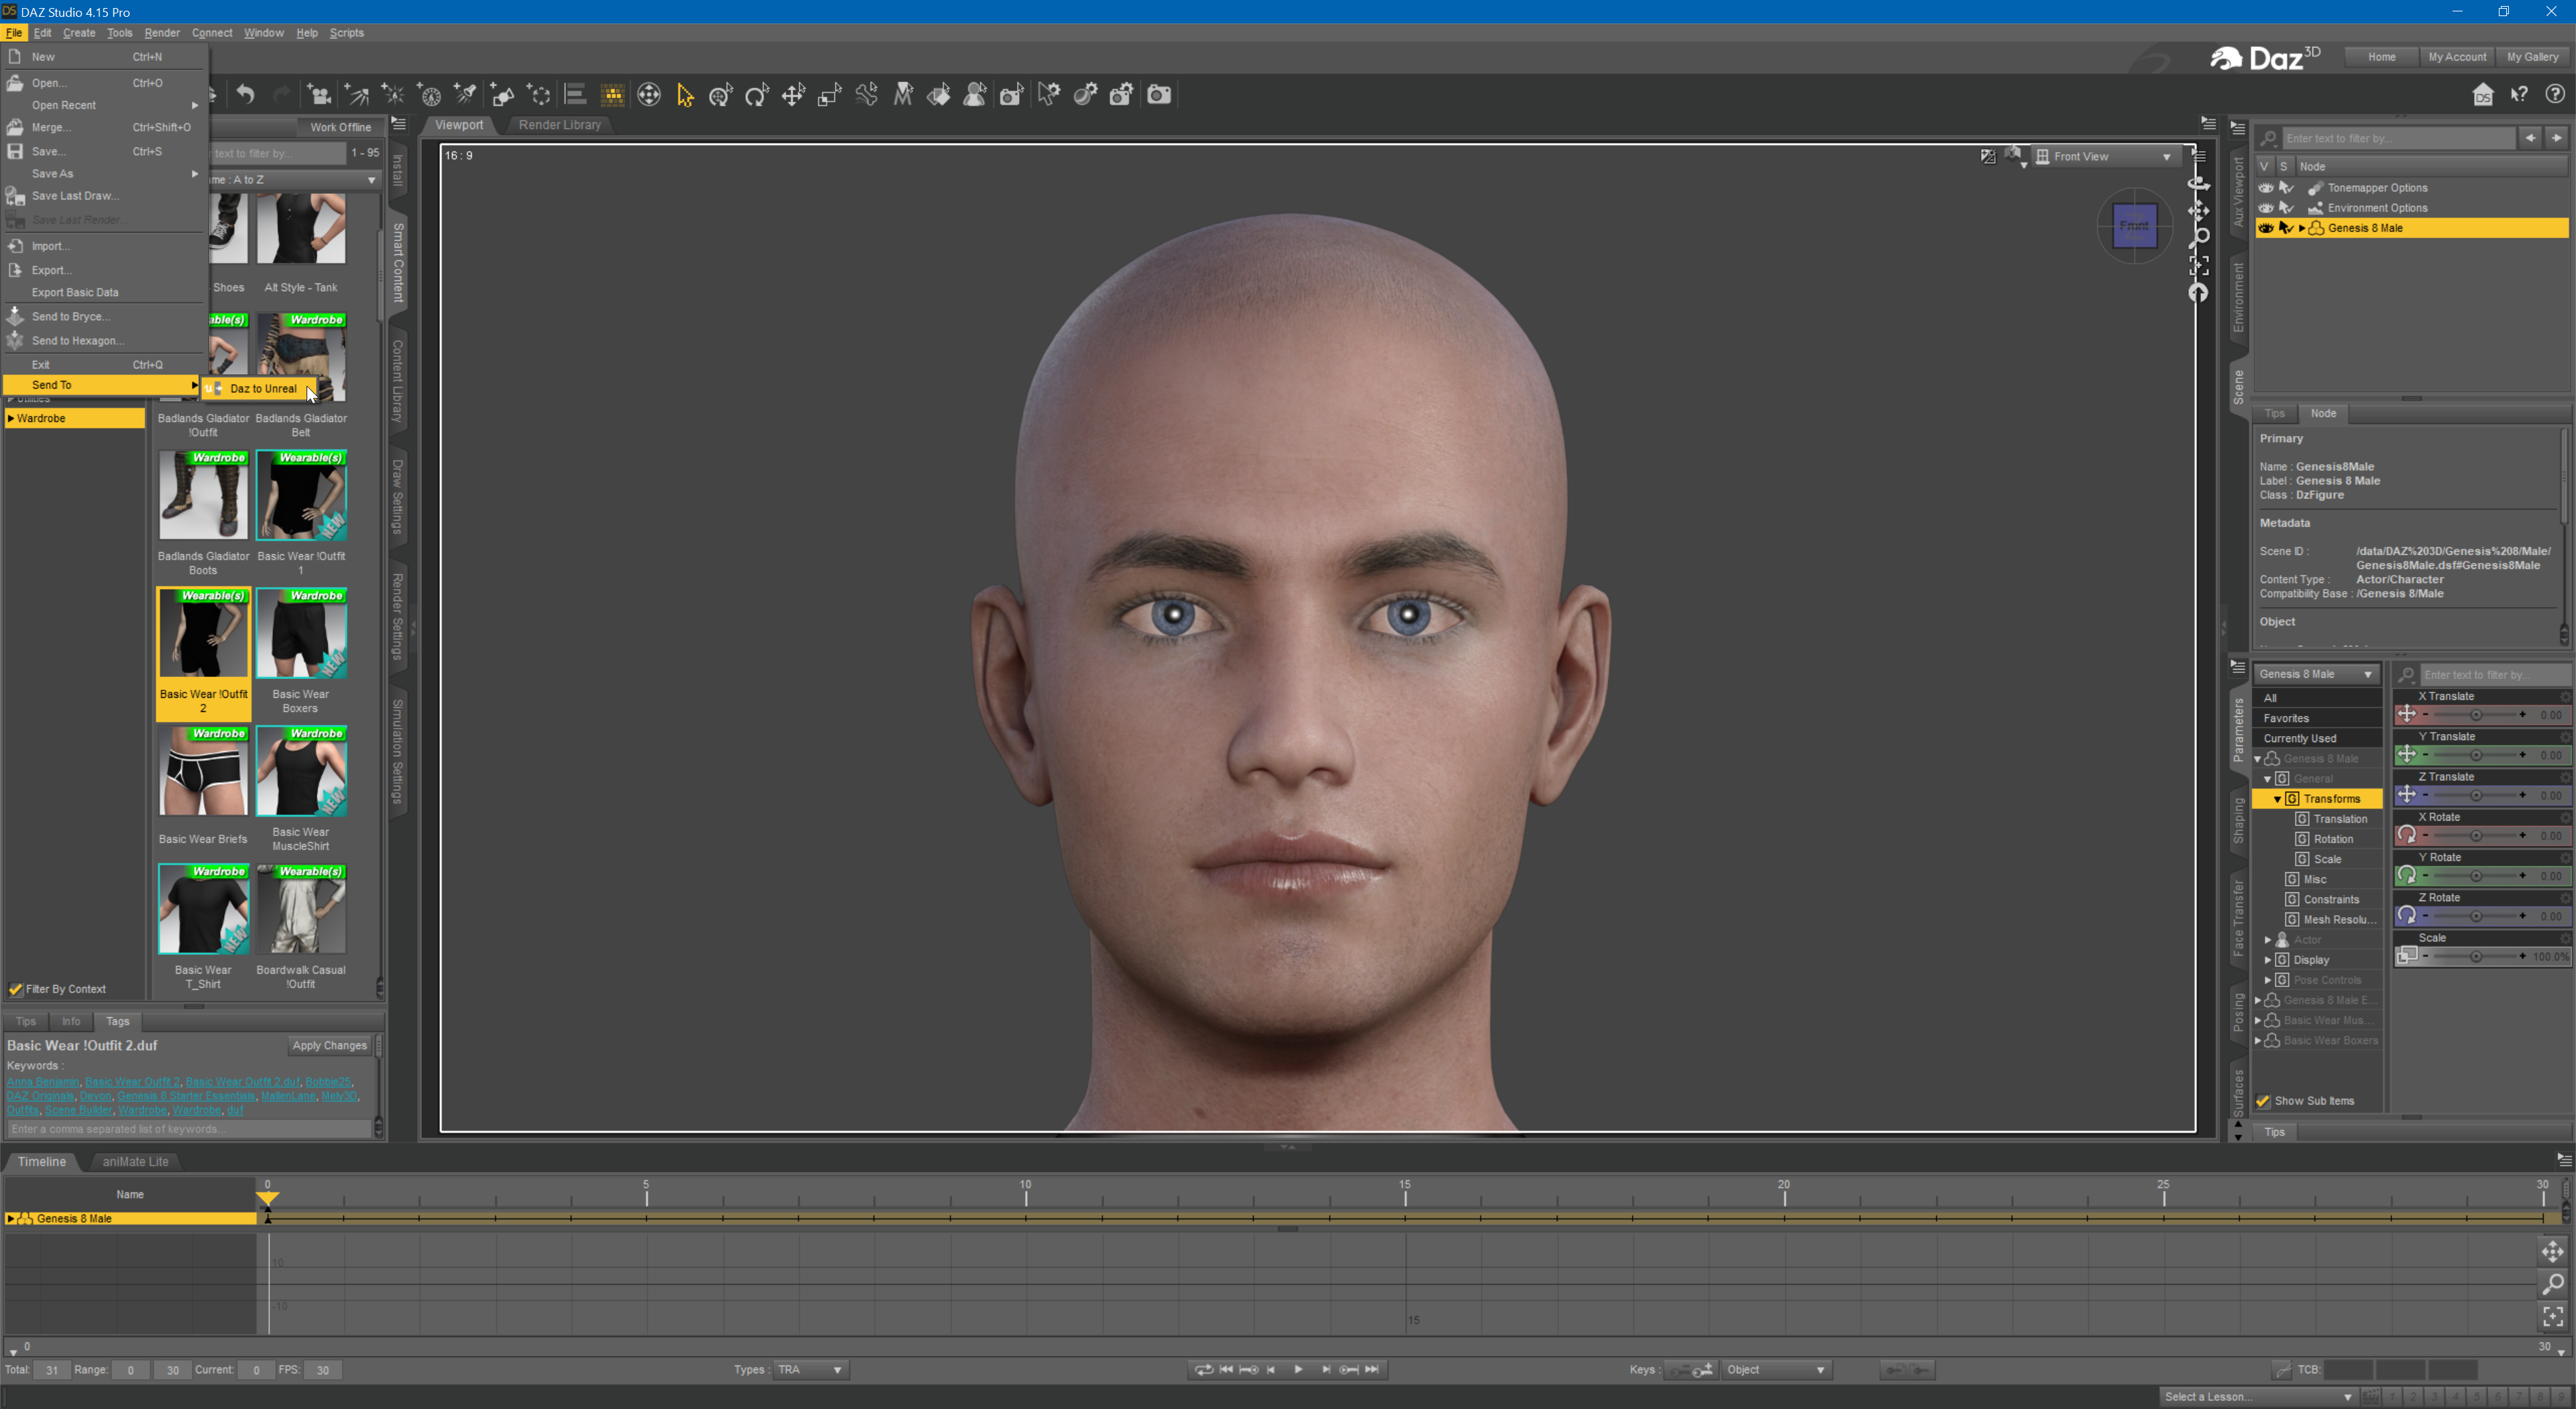Viewport: 2576px width, 1409px height.
Task: Create a new distant light
Action: pyautogui.click(x=356, y=95)
